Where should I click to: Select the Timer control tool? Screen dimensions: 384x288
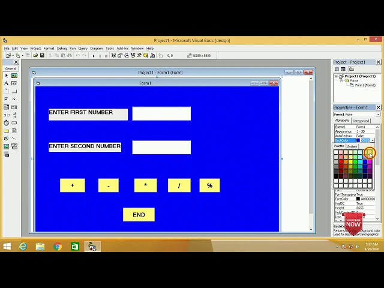(7, 122)
